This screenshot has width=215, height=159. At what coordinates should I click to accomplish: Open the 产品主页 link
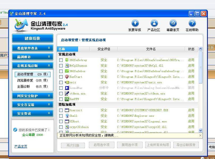tap(21, 147)
